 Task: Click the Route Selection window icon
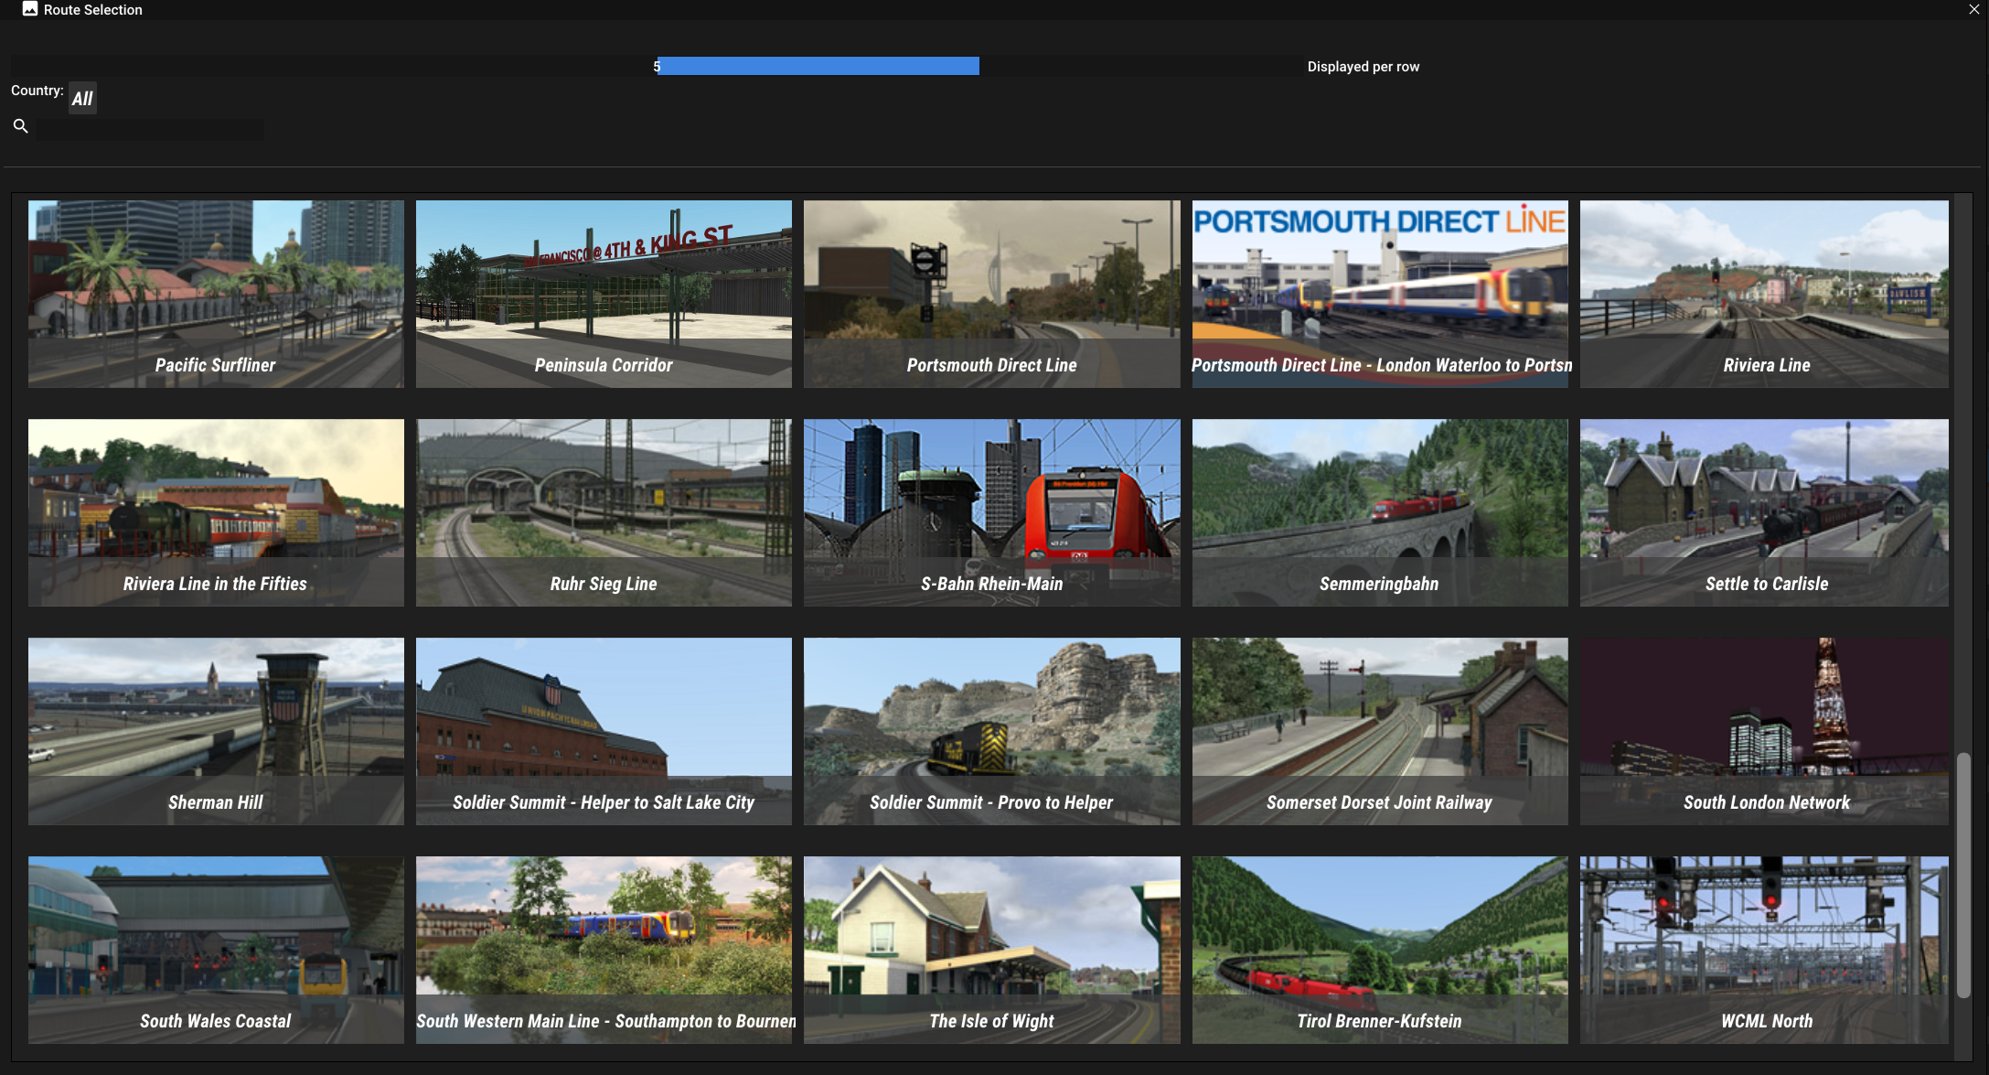pyautogui.click(x=30, y=9)
